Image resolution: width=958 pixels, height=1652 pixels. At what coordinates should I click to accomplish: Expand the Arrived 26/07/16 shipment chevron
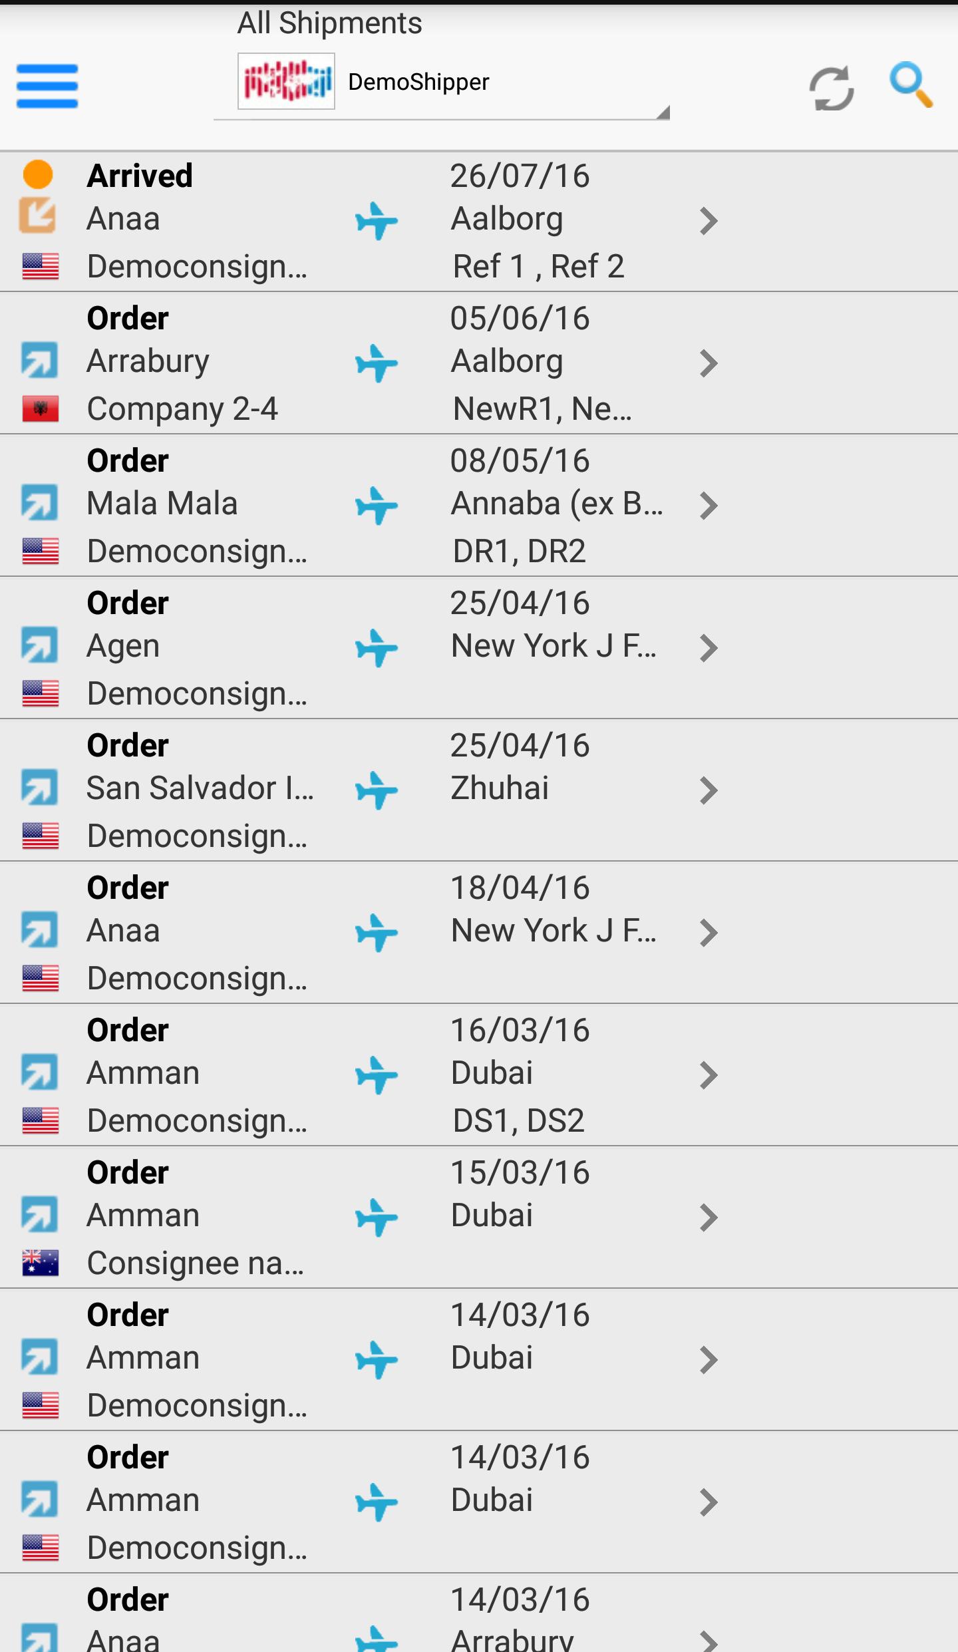pos(709,221)
